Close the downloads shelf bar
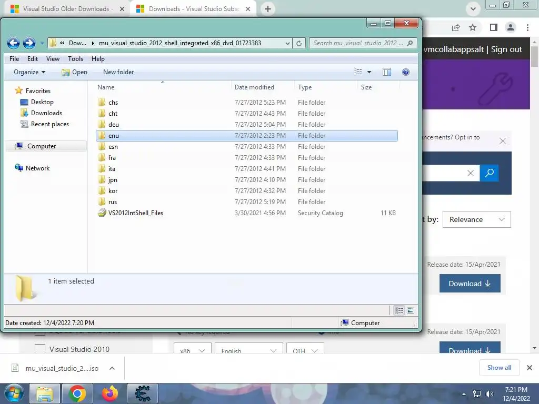Screen dimensions: 539x404 (x=530, y=368)
